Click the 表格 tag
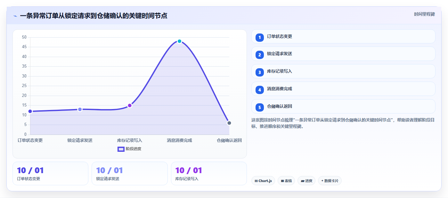Image resolution: width=448 pixels, height=198 pixels. [x=286, y=181]
